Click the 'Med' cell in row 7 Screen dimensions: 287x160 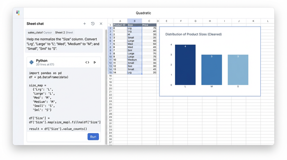134,44
